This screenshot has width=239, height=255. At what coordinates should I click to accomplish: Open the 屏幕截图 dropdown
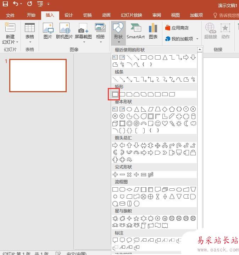click(83, 33)
